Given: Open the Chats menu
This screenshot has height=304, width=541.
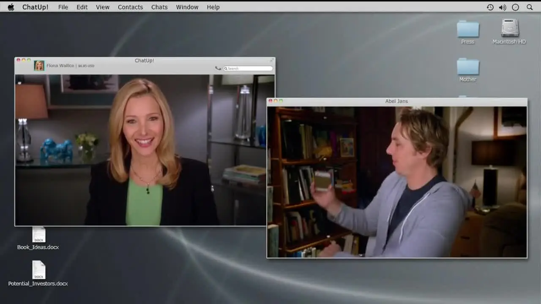Looking at the screenshot, I should tap(159, 7).
